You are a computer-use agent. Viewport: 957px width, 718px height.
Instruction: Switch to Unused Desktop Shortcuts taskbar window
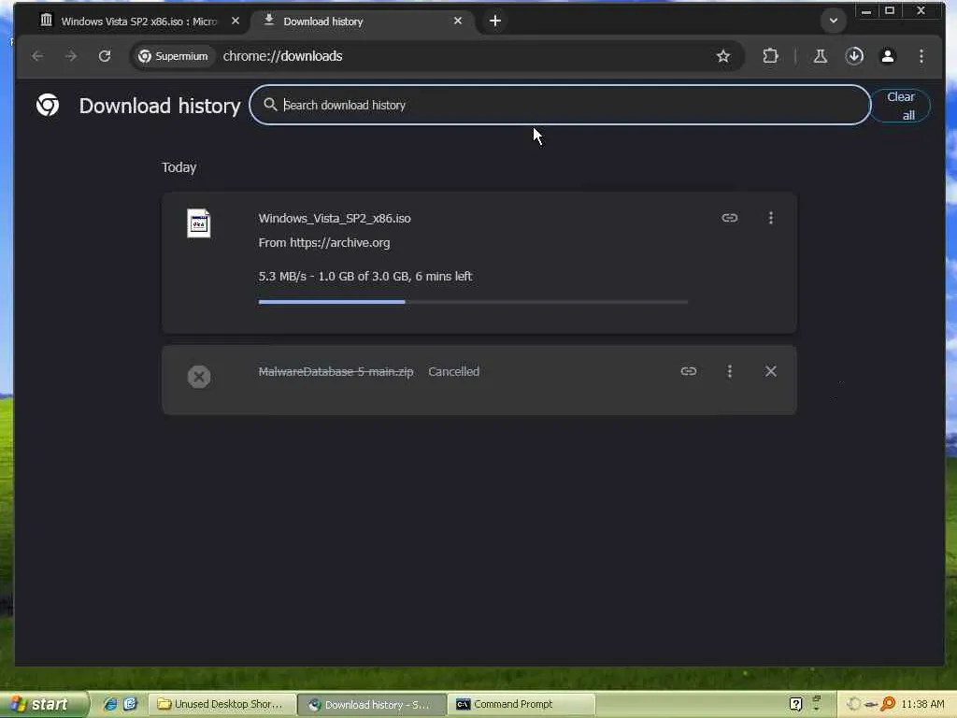221,704
